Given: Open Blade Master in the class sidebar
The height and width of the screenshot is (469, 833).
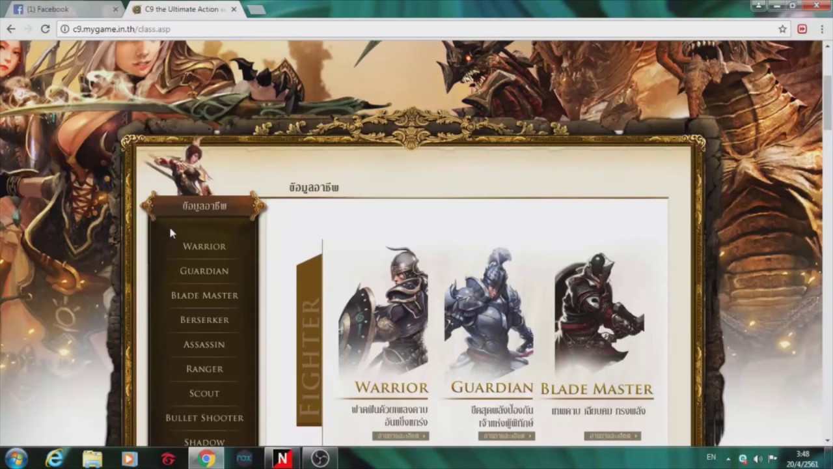Looking at the screenshot, I should coord(204,295).
